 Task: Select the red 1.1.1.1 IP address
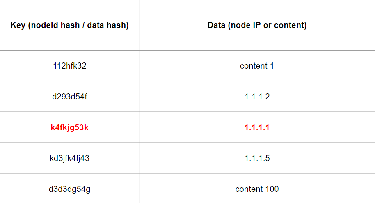click(257, 127)
